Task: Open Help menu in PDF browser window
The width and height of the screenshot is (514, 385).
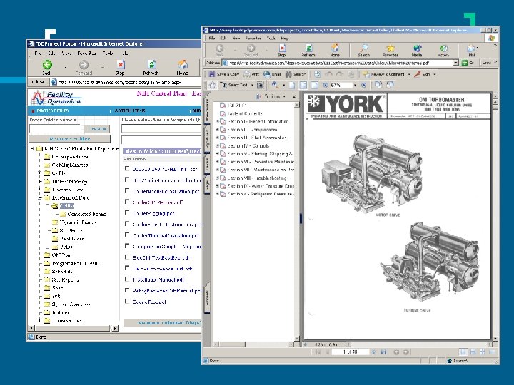Action: (x=285, y=38)
